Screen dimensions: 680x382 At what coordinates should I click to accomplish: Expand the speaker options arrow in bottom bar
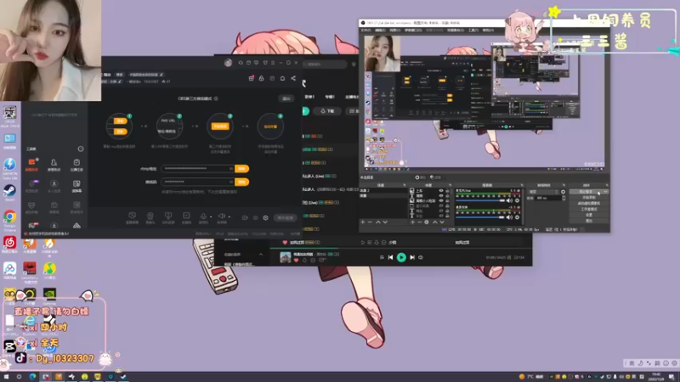[229, 217]
